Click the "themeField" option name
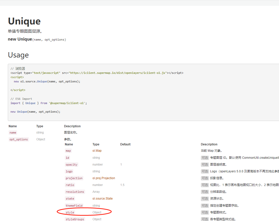The image size is (279, 221). [74, 206]
